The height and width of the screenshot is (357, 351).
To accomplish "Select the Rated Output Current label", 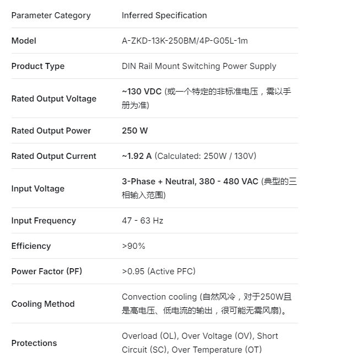I will pos(54,156).
